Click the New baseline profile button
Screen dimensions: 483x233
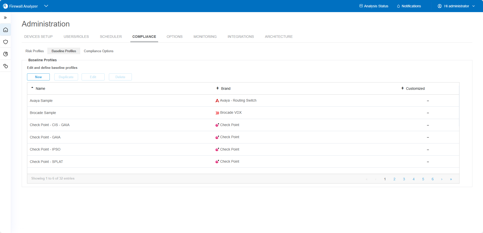pyautogui.click(x=38, y=77)
